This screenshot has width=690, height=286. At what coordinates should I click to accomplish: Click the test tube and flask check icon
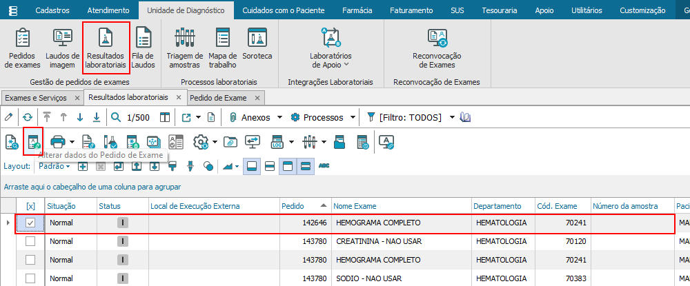coord(109,141)
